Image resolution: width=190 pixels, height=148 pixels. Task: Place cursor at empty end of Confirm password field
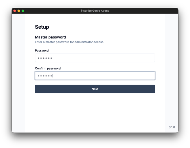click(103, 76)
